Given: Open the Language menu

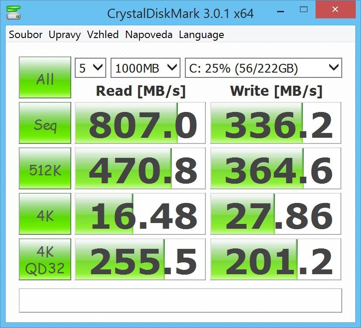Looking at the screenshot, I should [201, 35].
